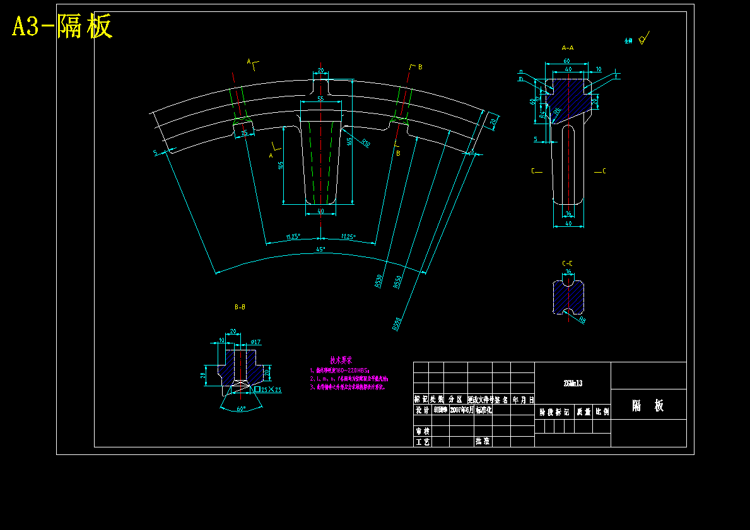The height and width of the screenshot is (530, 750).
Task: Click the "处数" header cell
Action: 437,400
